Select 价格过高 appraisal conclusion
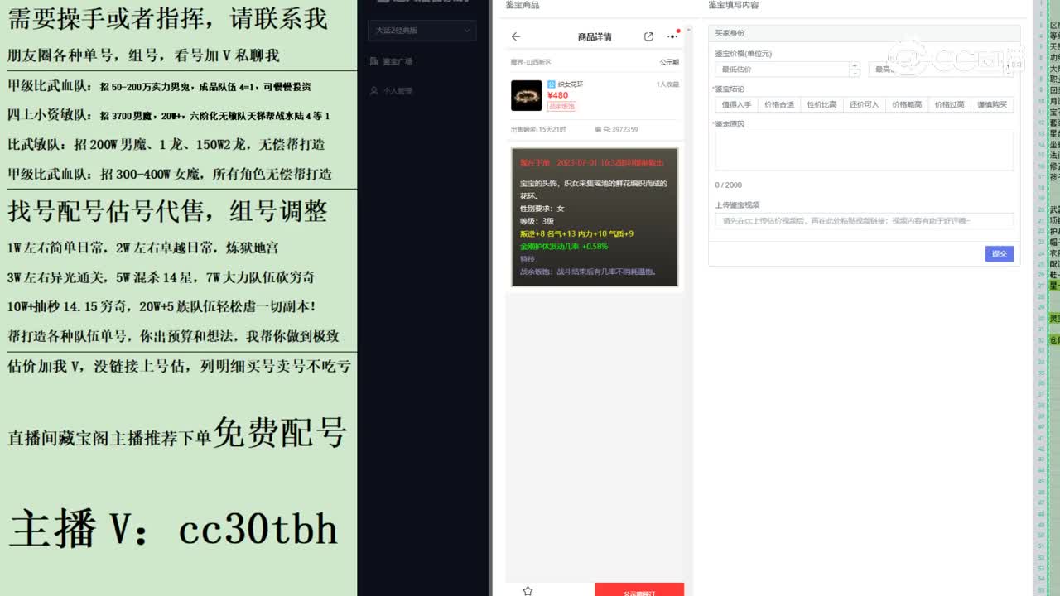This screenshot has width=1060, height=596. tap(949, 105)
